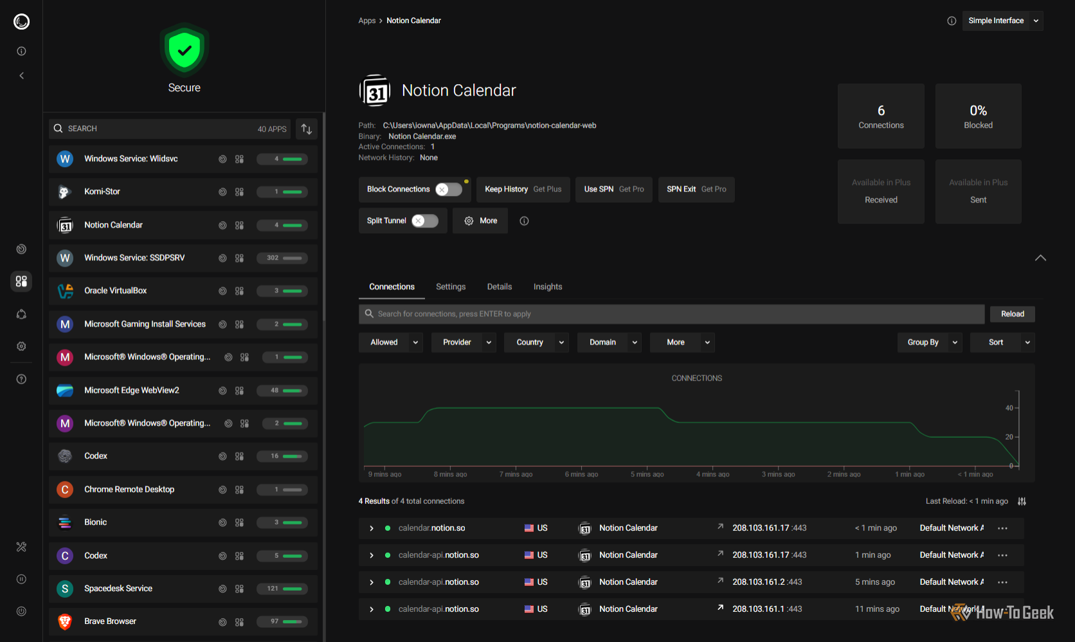Open global settings via the sidebar gear icon
The width and height of the screenshot is (1075, 642).
point(21,346)
